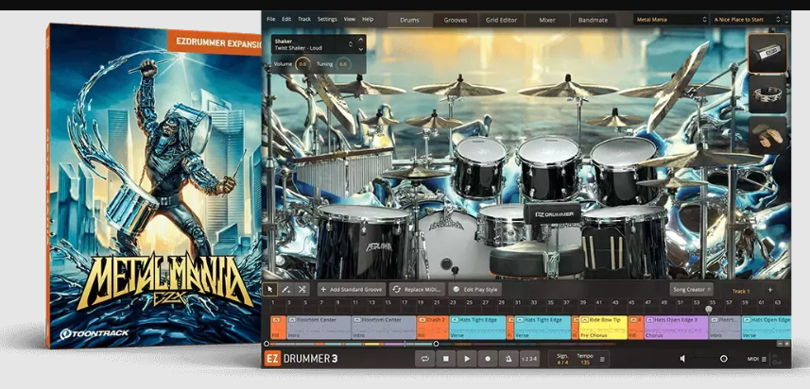Click the time signature 4/4 value
This screenshot has width=810, height=389.
coord(562,363)
